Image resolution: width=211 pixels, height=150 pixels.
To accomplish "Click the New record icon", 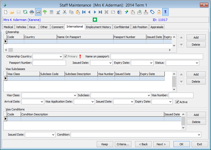I will point(6,12).
